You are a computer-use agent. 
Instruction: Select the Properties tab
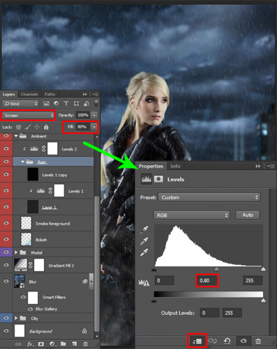pyautogui.click(x=151, y=166)
